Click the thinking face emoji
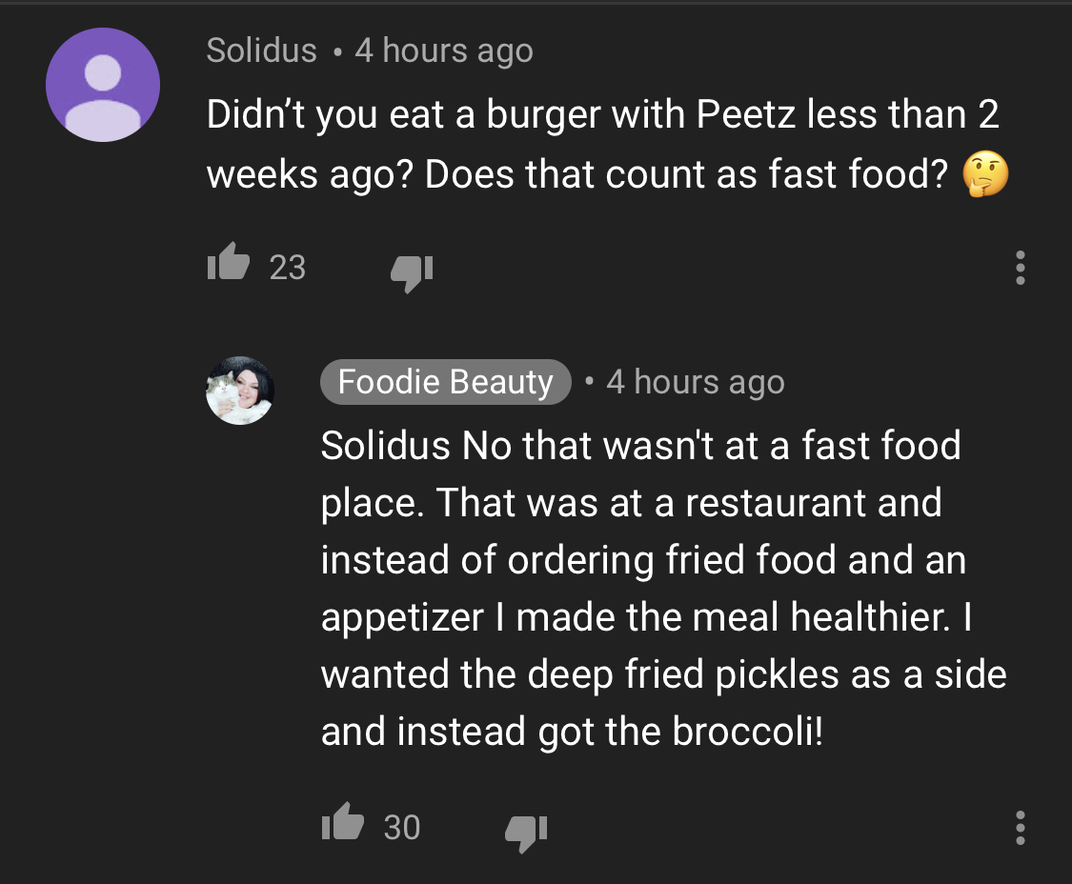Screen dimensions: 1072x884 985,174
